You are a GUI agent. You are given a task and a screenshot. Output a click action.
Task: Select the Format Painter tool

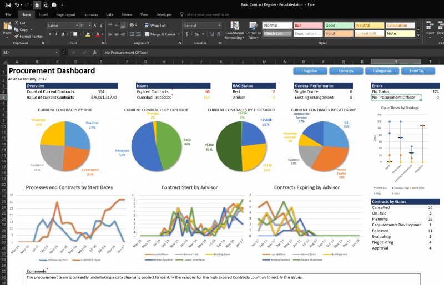click(28, 36)
